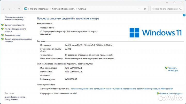Viewport: 186px width, 104px height.
Task: Minimize the System window
Action: pyautogui.click(x=167, y=3)
